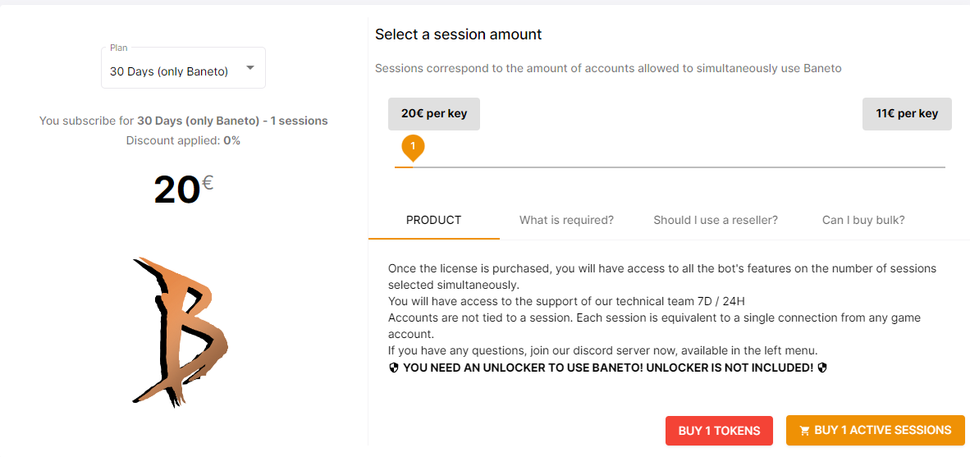This screenshot has width=970, height=457.
Task: Click the orange slider pin labeled 1
Action: click(x=414, y=149)
